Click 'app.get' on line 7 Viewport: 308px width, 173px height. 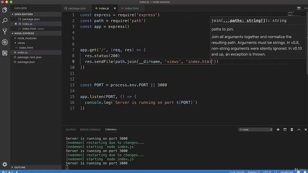tap(88, 50)
